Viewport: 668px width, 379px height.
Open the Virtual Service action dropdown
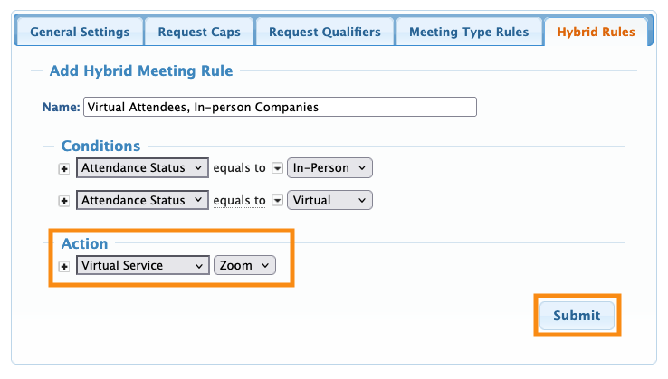click(143, 266)
